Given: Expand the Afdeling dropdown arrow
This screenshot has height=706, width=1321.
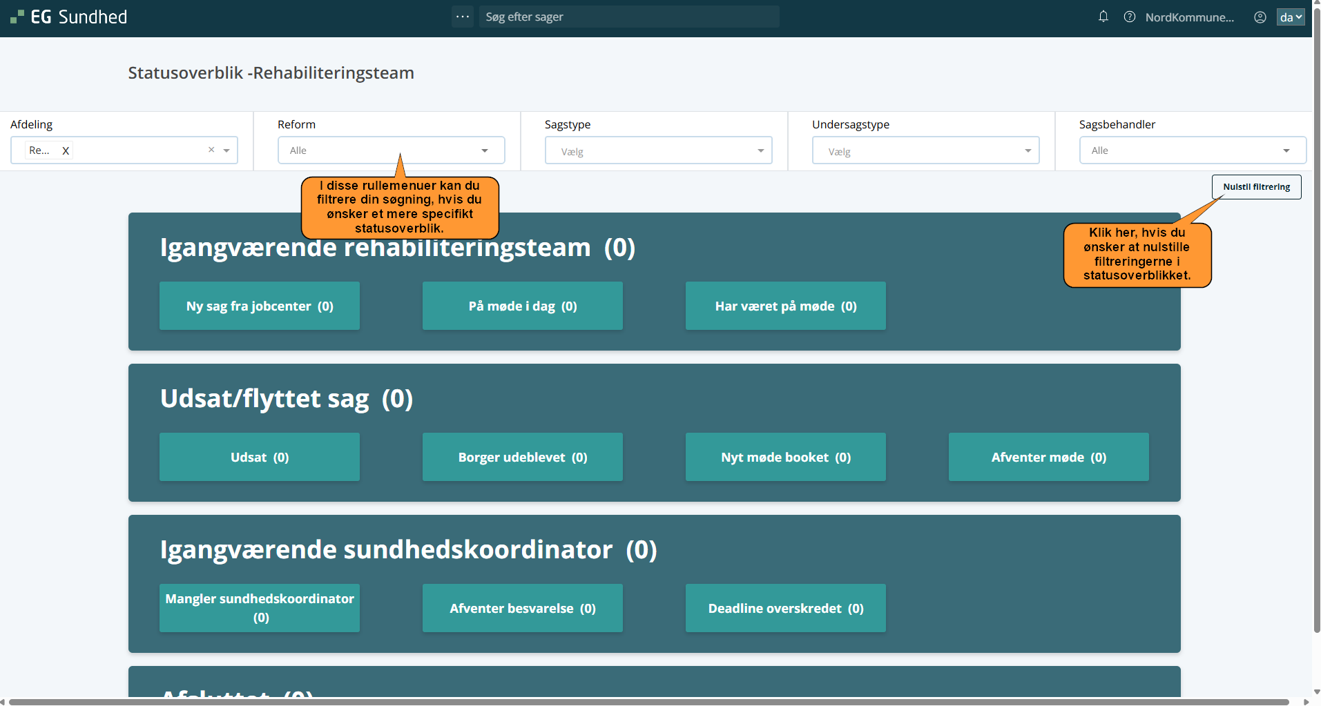Looking at the screenshot, I should coord(226,150).
